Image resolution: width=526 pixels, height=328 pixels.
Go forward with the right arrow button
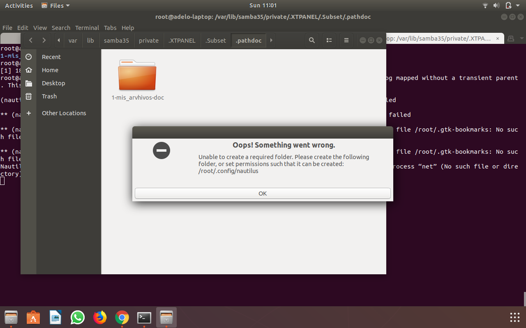(44, 40)
